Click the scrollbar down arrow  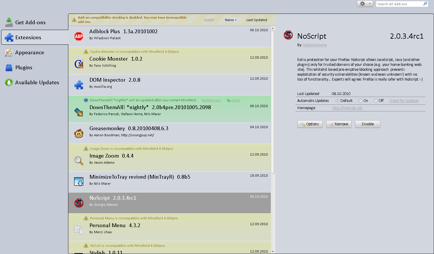(x=273, y=252)
